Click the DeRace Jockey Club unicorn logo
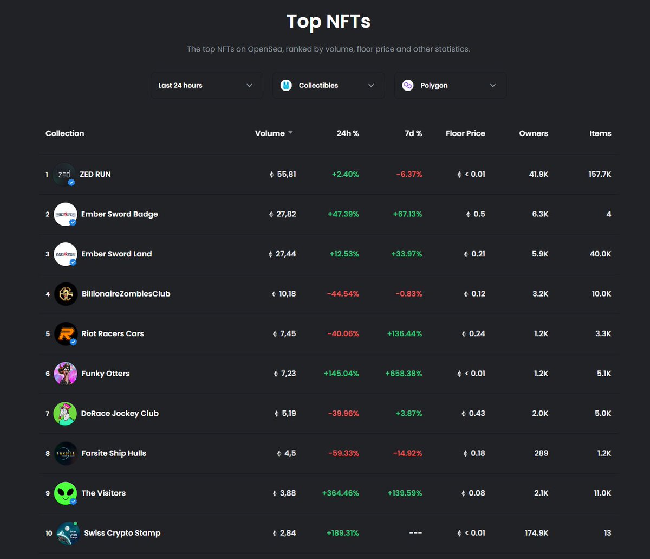The image size is (650, 559). click(65, 413)
